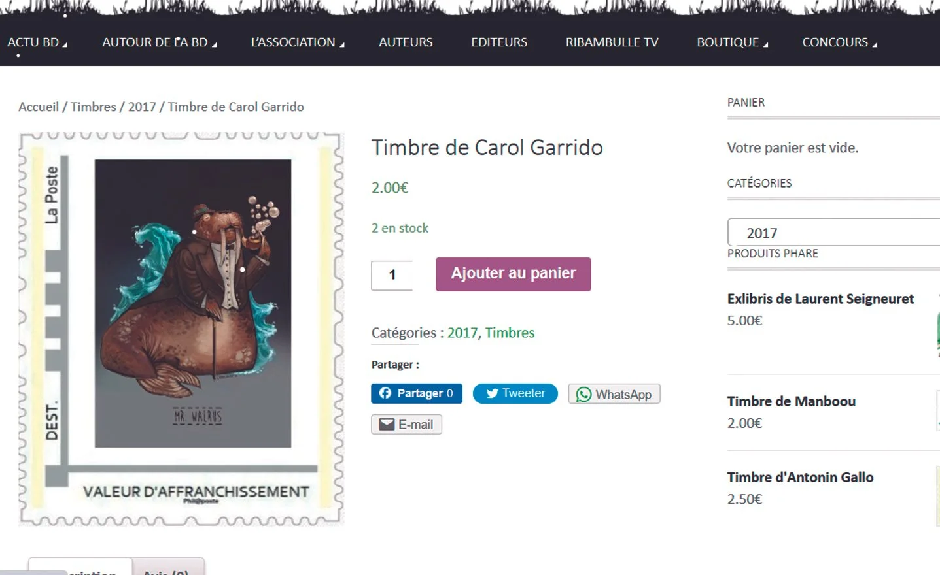Screen dimensions: 940x575
Task: Open the Avis tab below the image
Action: 168,568
